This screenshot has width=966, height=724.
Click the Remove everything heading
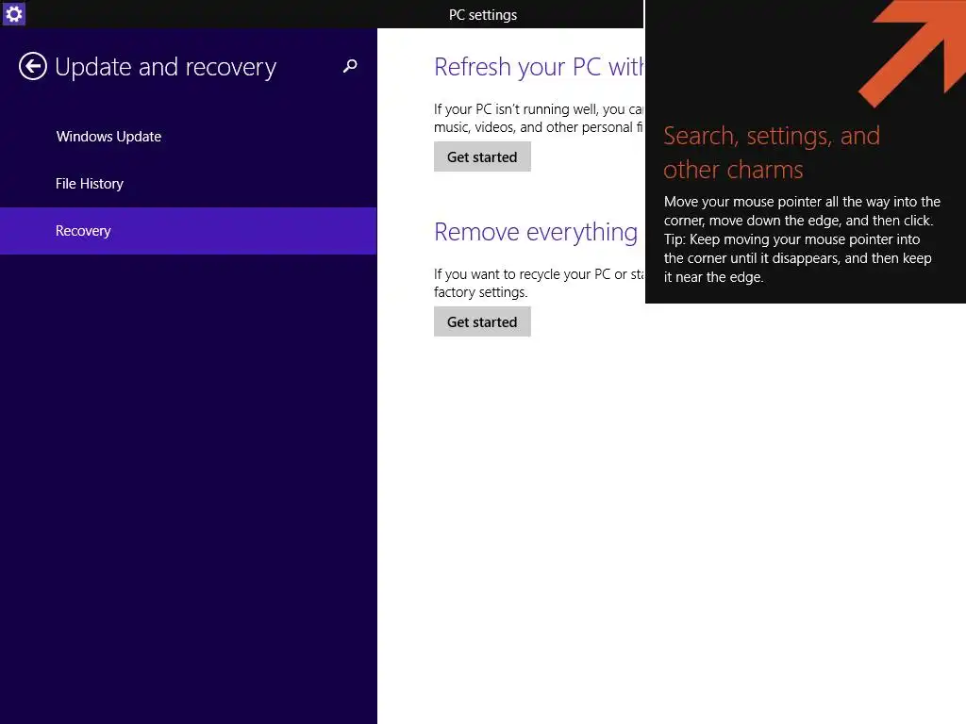536,232
